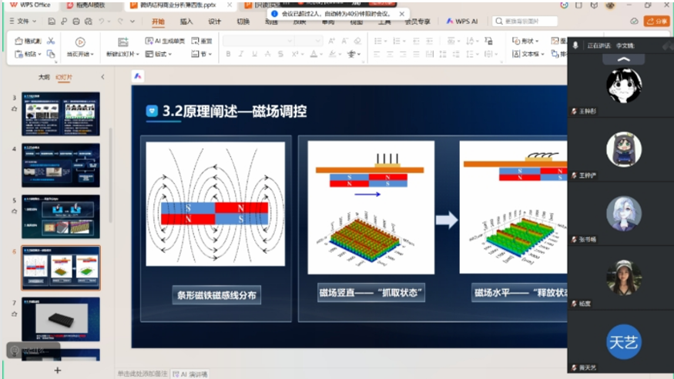Click the Copy icon below Cut

click(51, 54)
